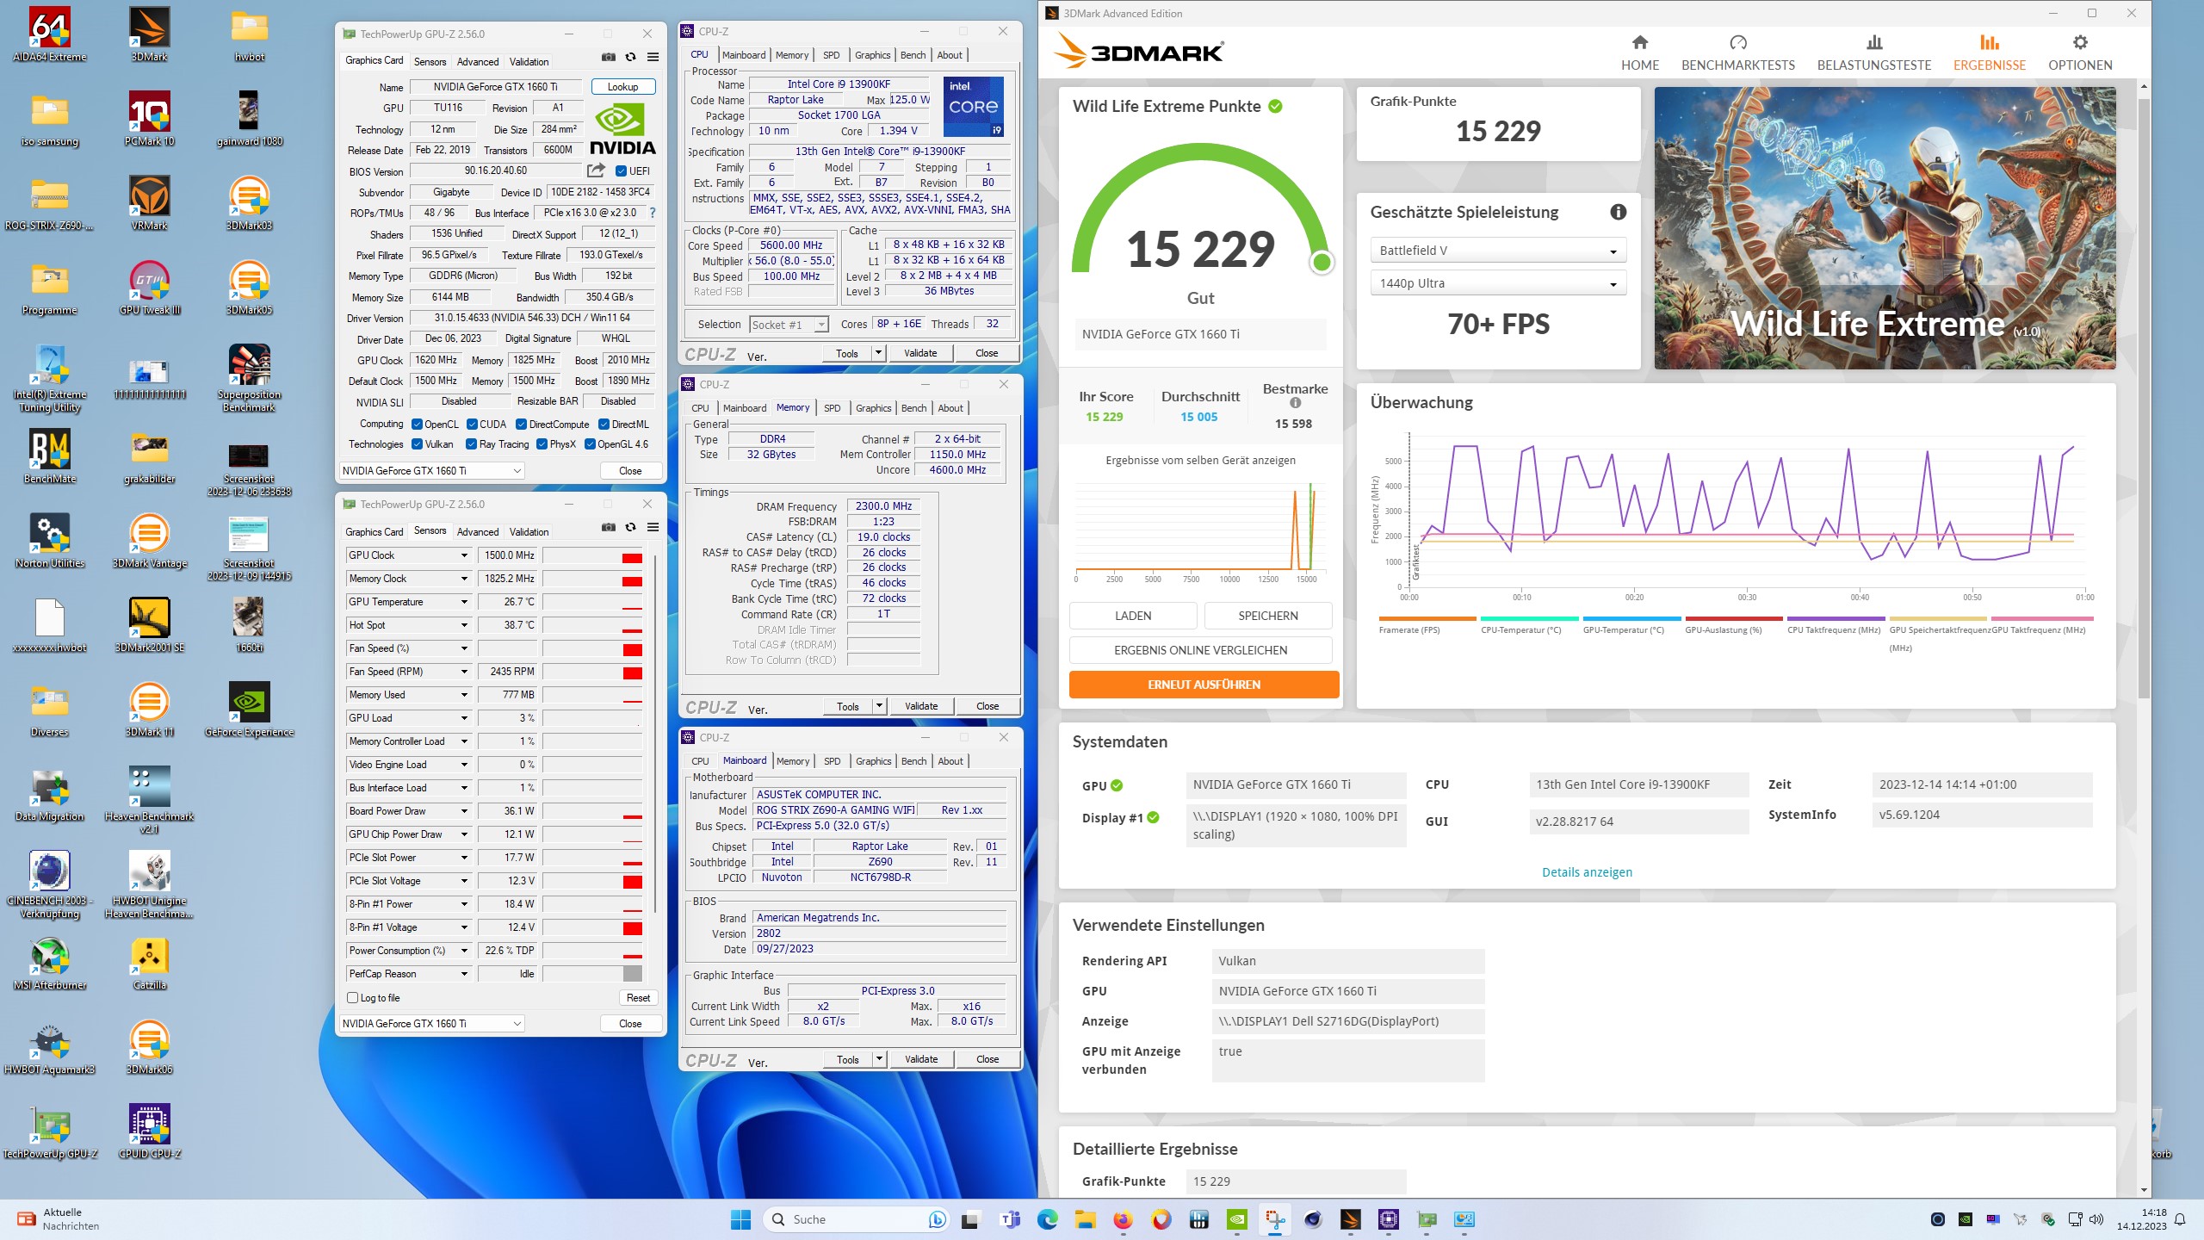Open the HOME section in 3DMark
Image resolution: width=2204 pixels, height=1240 pixels.
1639,53
